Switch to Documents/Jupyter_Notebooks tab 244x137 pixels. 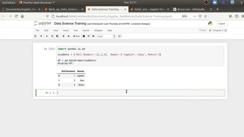21,9
